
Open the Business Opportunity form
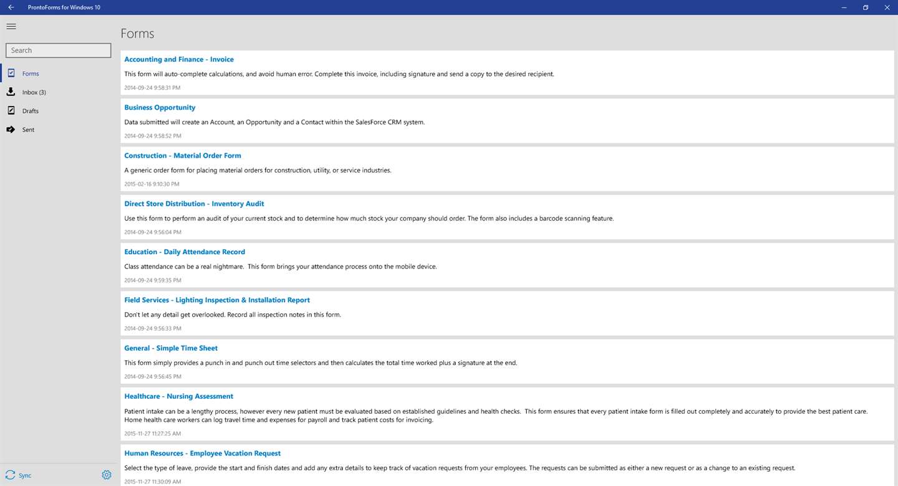160,107
